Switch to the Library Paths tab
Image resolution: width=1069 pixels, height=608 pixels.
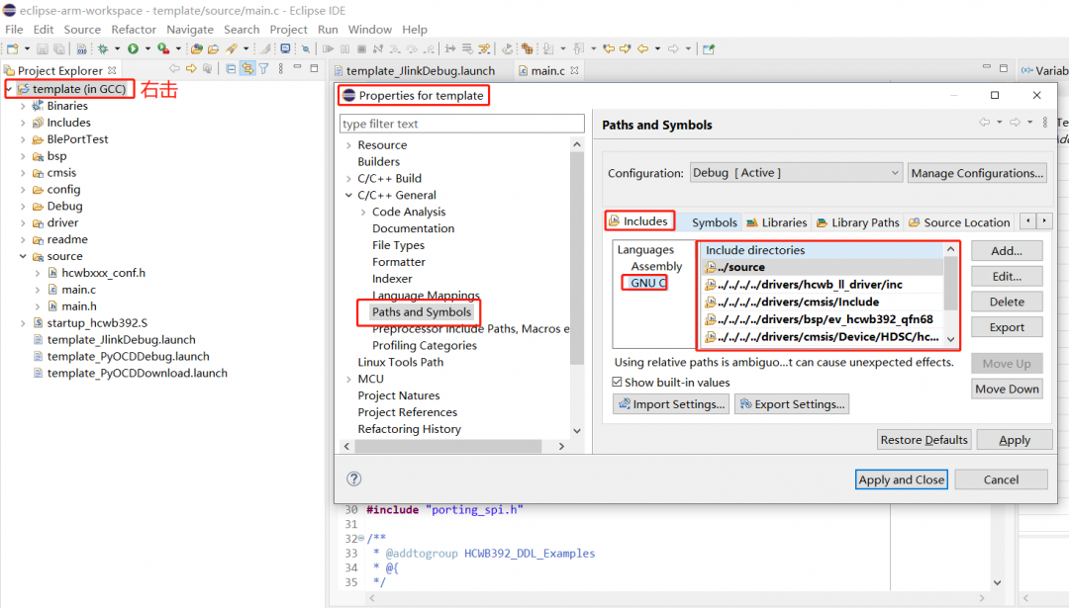(x=857, y=222)
